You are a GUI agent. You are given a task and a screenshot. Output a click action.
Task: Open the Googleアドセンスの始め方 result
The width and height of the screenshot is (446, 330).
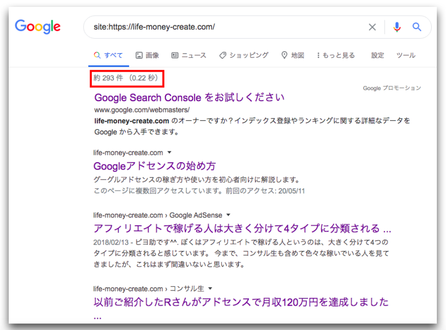154,166
